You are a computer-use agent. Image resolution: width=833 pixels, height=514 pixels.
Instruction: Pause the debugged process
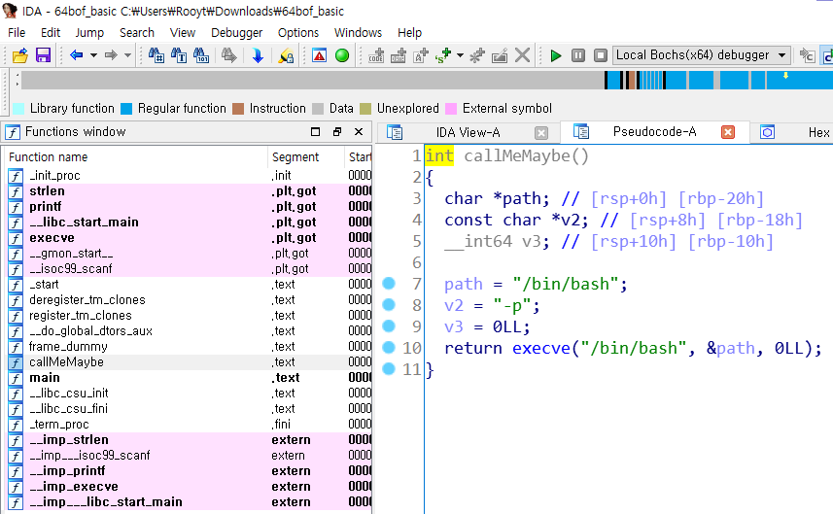click(x=578, y=55)
